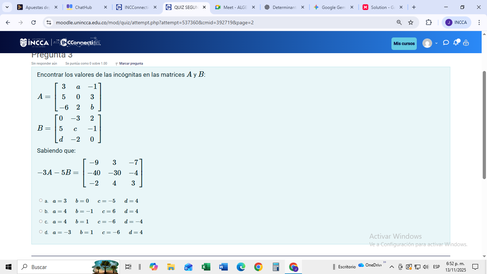487x274 pixels.
Task: Open the browser Extensions puzzle icon
Action: pos(429,22)
